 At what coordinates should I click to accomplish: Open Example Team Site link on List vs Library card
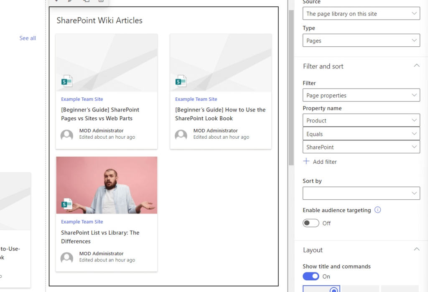click(x=82, y=221)
